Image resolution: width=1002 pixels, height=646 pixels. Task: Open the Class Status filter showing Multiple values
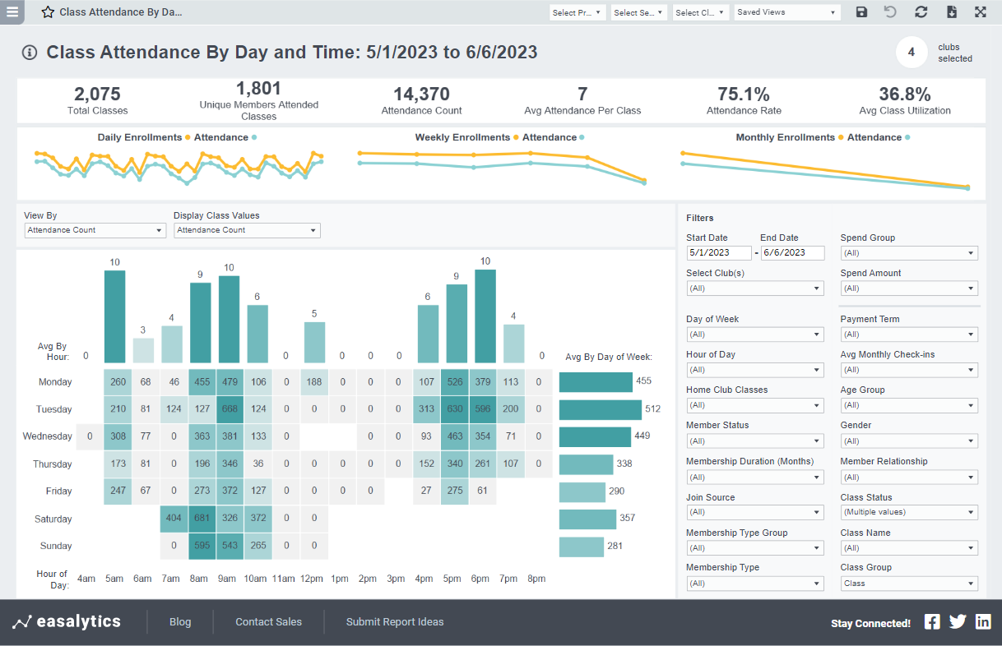pyautogui.click(x=909, y=512)
